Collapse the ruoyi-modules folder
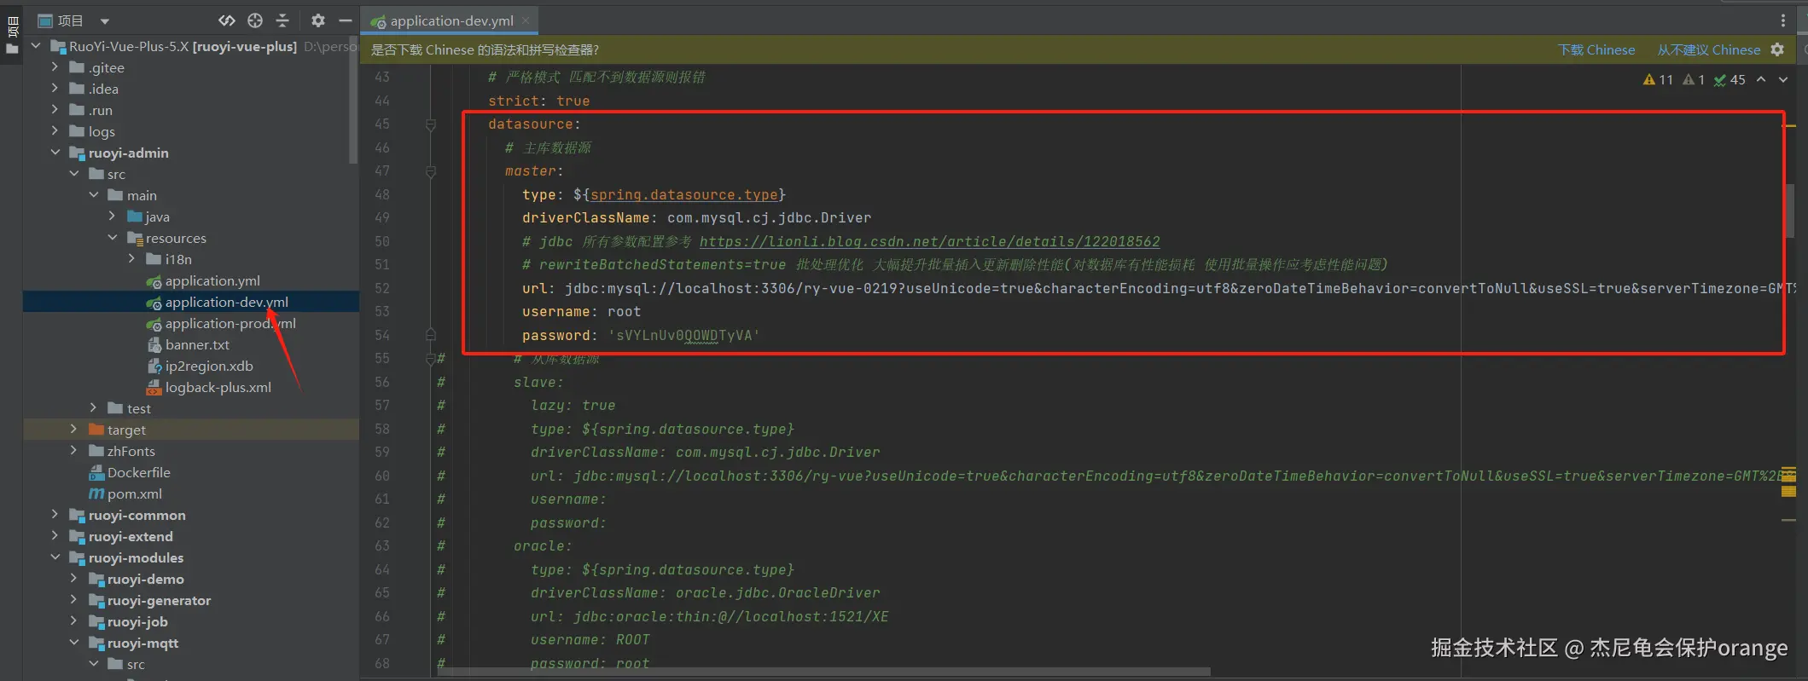 (55, 557)
